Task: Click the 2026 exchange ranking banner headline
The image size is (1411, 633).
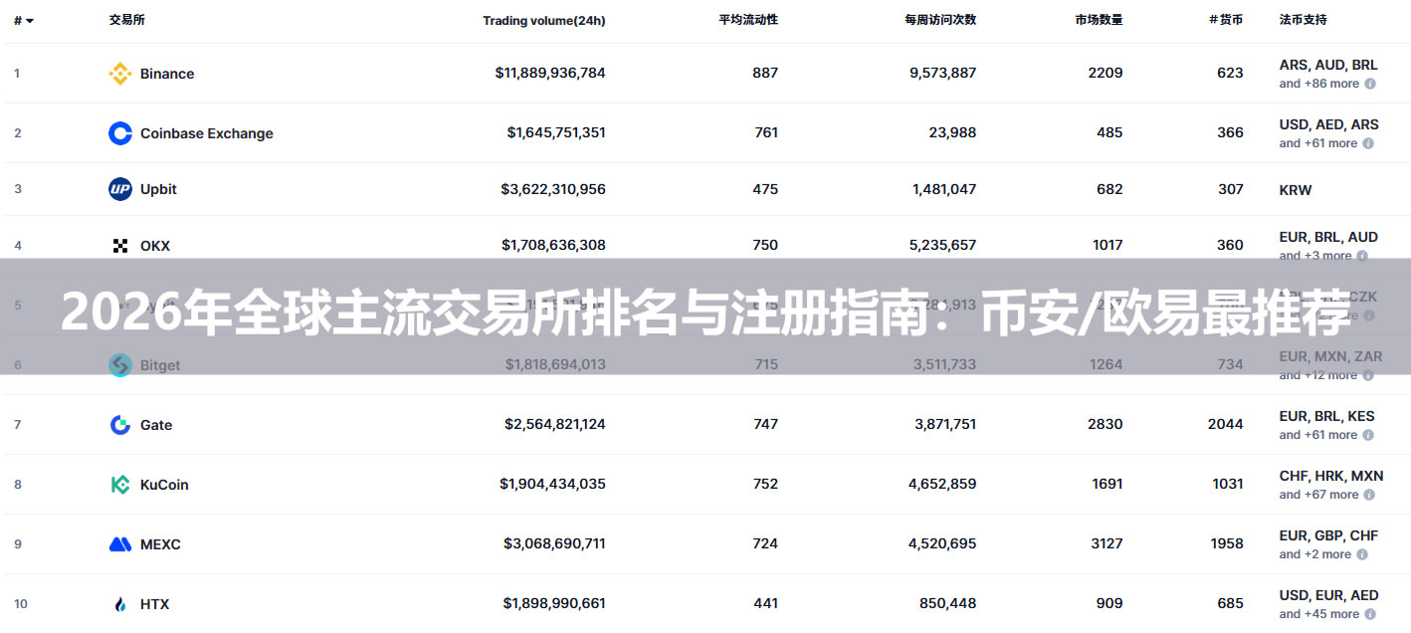Action: (705, 315)
